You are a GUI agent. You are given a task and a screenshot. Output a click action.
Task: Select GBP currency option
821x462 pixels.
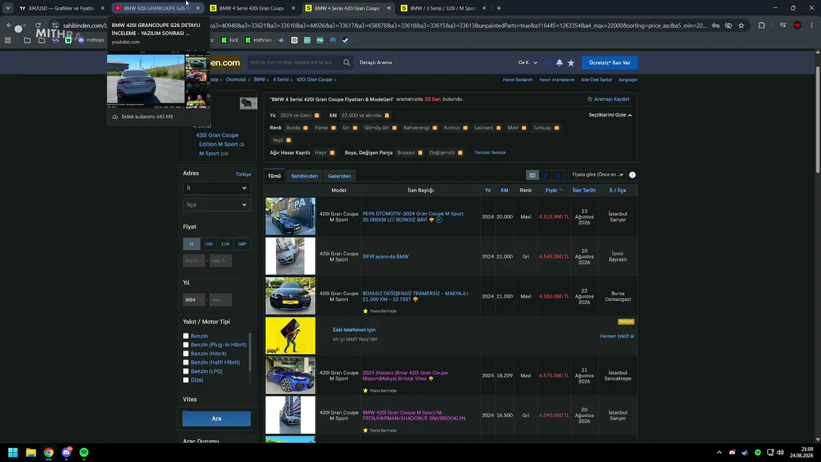(x=242, y=244)
